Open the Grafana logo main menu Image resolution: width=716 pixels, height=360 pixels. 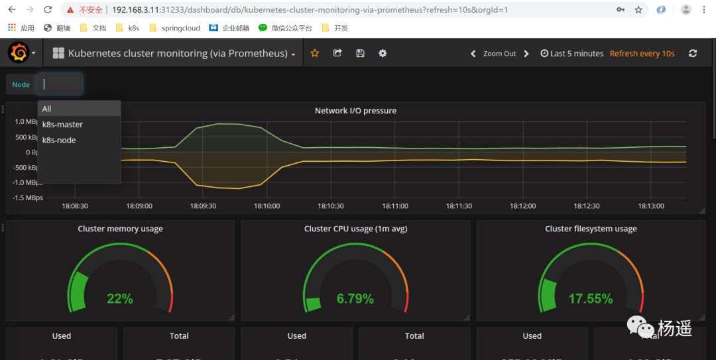click(21, 53)
